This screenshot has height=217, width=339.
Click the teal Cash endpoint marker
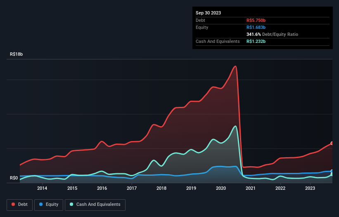coord(332,175)
